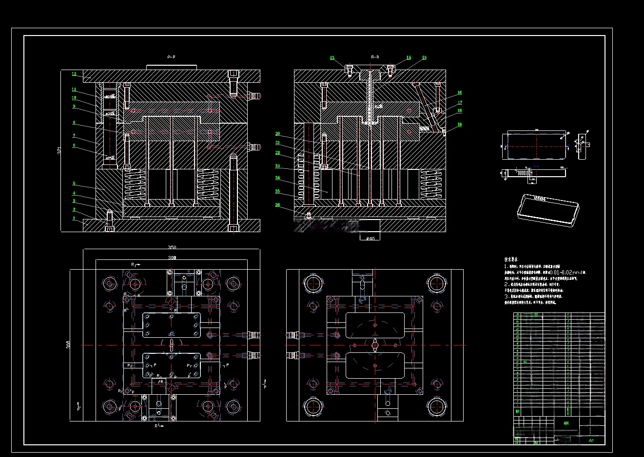644x457 pixels.
Task: Click part callout number 18
Action: click(460, 111)
